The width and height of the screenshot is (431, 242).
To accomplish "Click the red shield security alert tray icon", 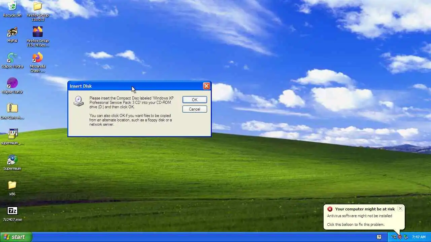I will (x=400, y=237).
